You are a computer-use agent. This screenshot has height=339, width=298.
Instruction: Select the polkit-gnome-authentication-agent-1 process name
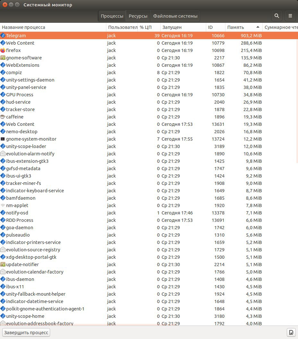45,309
